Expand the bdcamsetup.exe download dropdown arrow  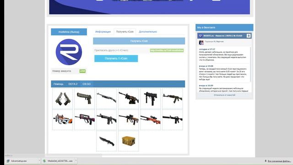[39, 160]
